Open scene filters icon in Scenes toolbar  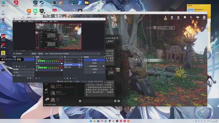(19, 66)
